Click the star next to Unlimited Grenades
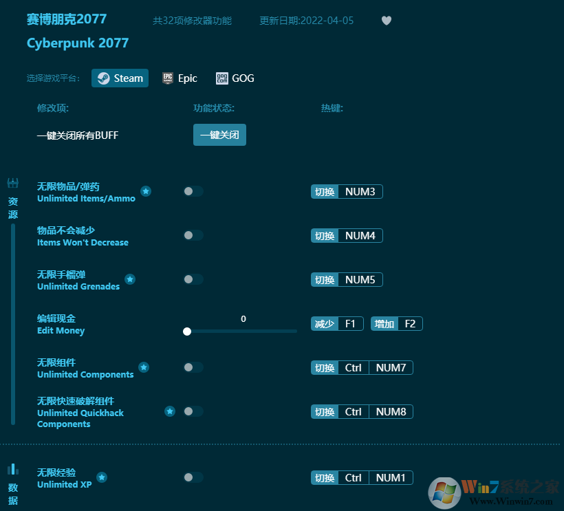The width and height of the screenshot is (564, 511). pos(130,279)
